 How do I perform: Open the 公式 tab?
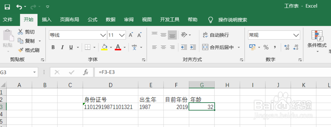point(92,20)
